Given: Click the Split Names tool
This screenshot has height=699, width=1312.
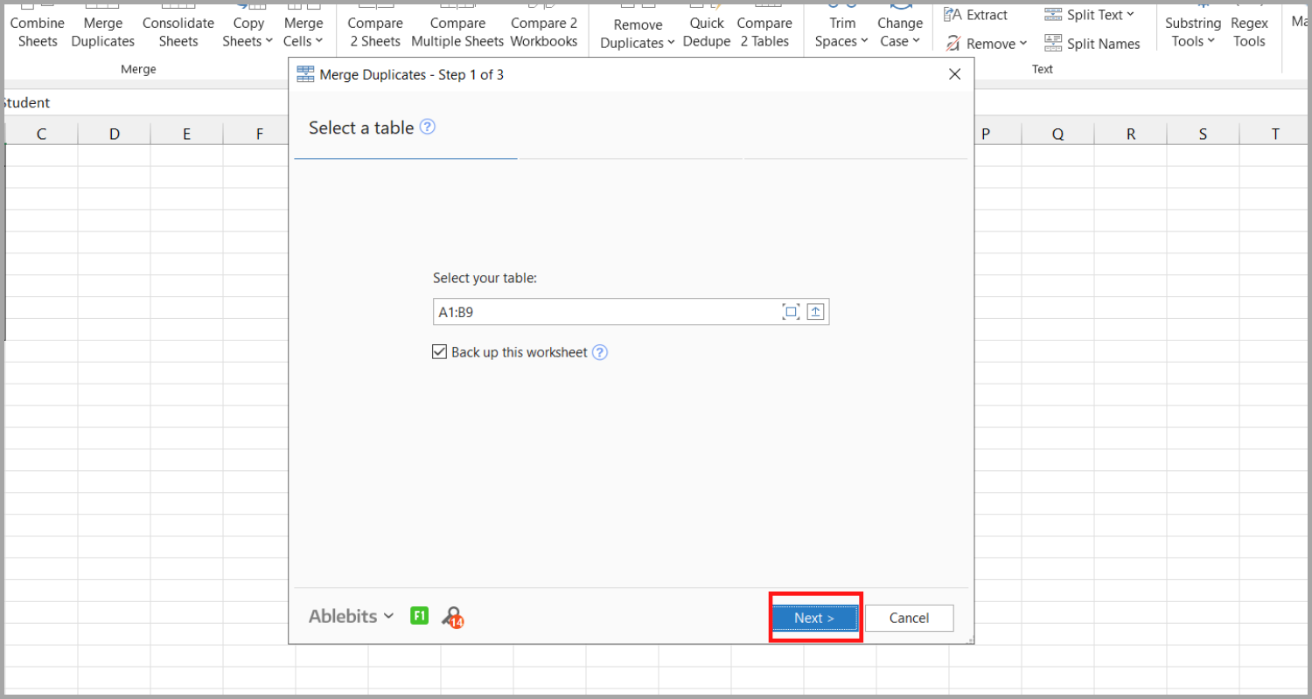Looking at the screenshot, I should 1092,44.
